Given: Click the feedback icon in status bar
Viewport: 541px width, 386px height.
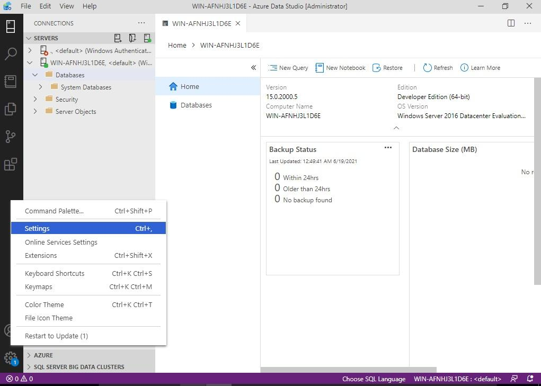Looking at the screenshot, I should [514, 379].
